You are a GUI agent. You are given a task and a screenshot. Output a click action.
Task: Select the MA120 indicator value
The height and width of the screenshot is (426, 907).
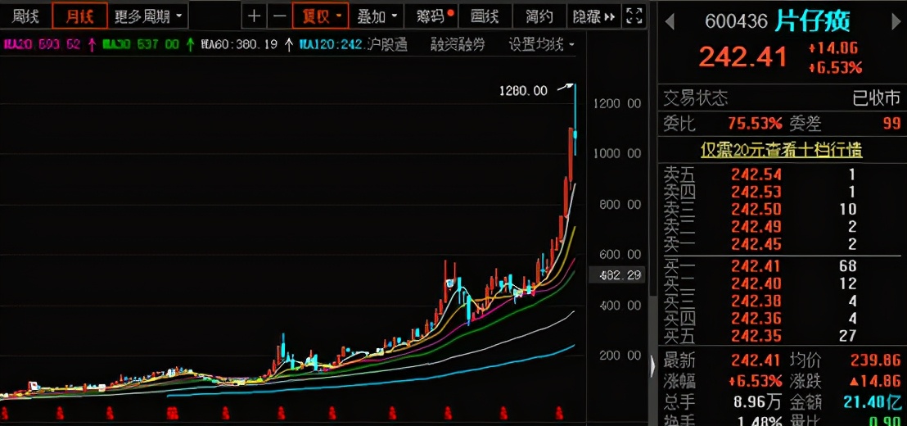[x=332, y=44]
